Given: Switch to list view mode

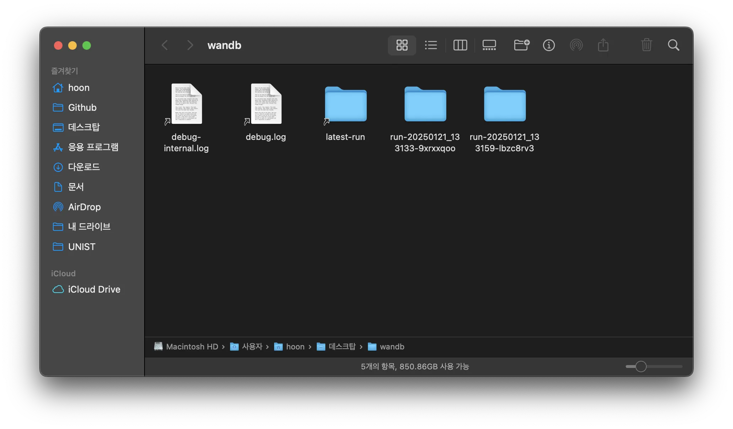Looking at the screenshot, I should [431, 45].
